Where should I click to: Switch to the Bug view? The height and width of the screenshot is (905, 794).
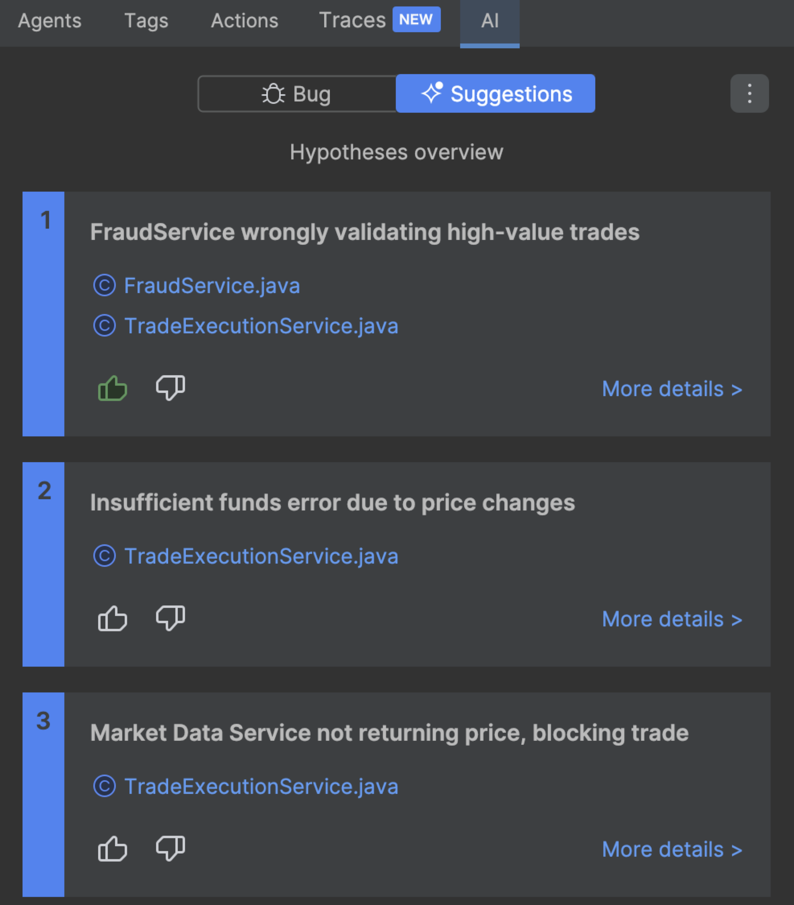point(297,94)
